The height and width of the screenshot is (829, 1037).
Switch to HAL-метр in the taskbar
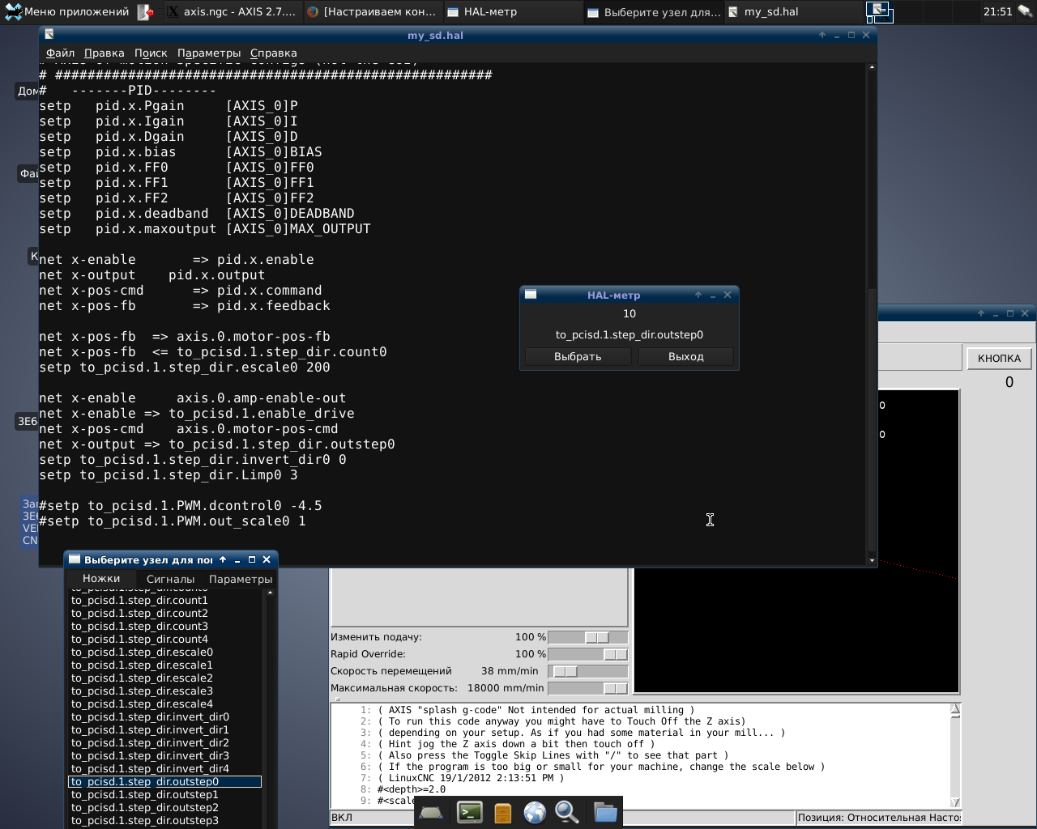[512, 11]
